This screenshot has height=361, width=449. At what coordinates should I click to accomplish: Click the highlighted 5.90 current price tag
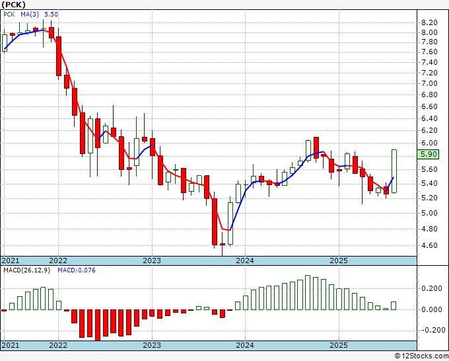428,154
